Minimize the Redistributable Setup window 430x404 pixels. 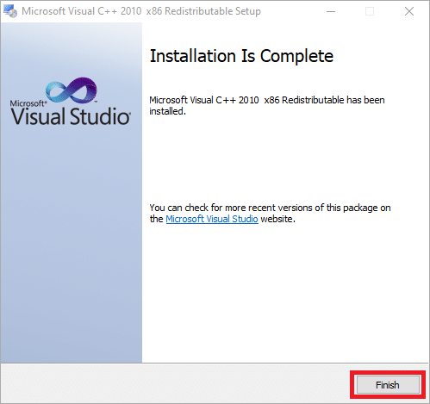pyautogui.click(x=331, y=11)
